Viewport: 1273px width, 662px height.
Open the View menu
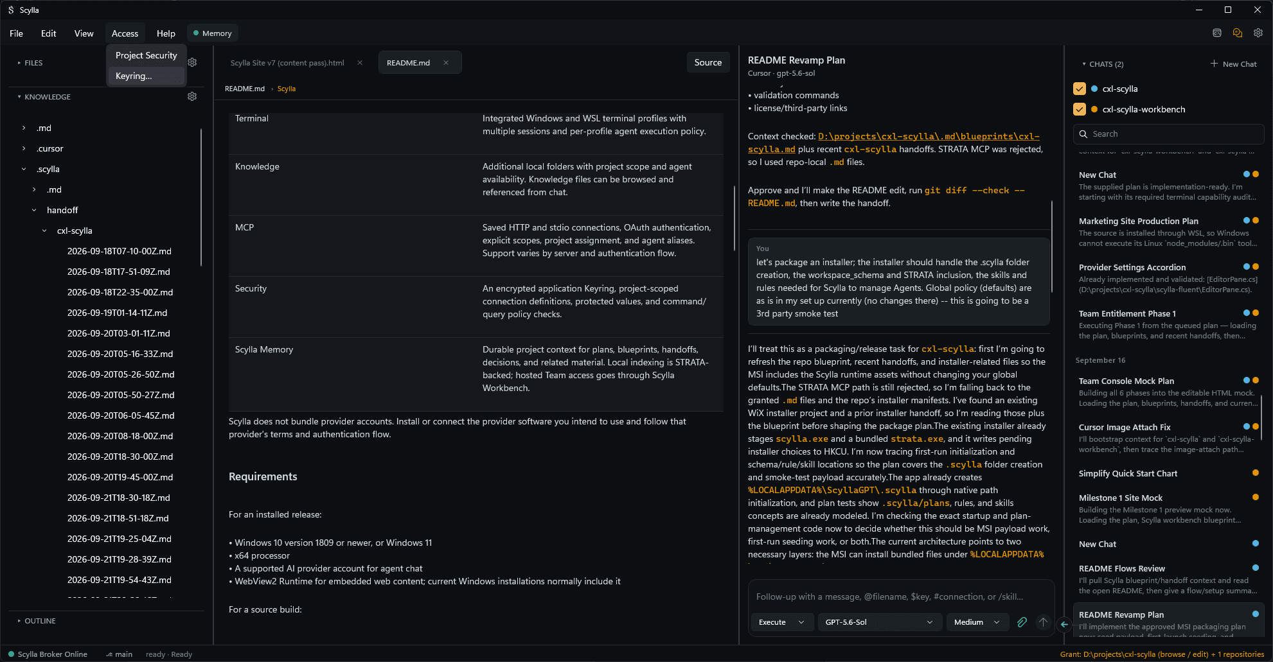[84, 33]
